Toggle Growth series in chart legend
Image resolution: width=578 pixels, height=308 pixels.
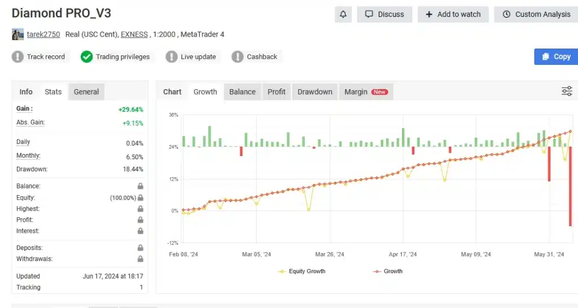[387, 271]
